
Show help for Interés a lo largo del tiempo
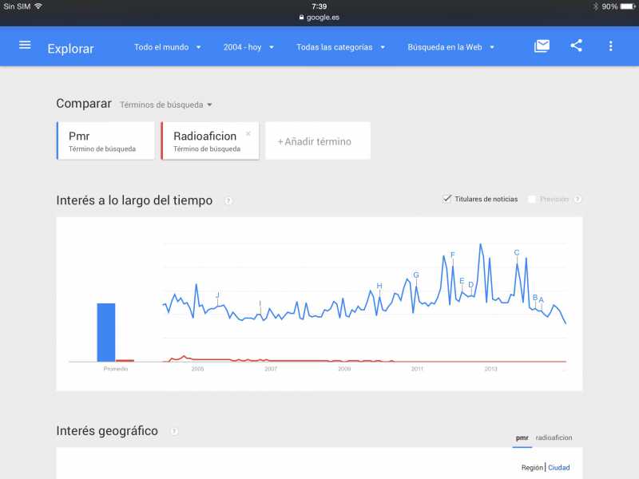(x=228, y=201)
